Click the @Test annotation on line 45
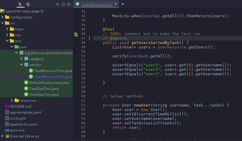242x141 pixels. tap(109, 29)
